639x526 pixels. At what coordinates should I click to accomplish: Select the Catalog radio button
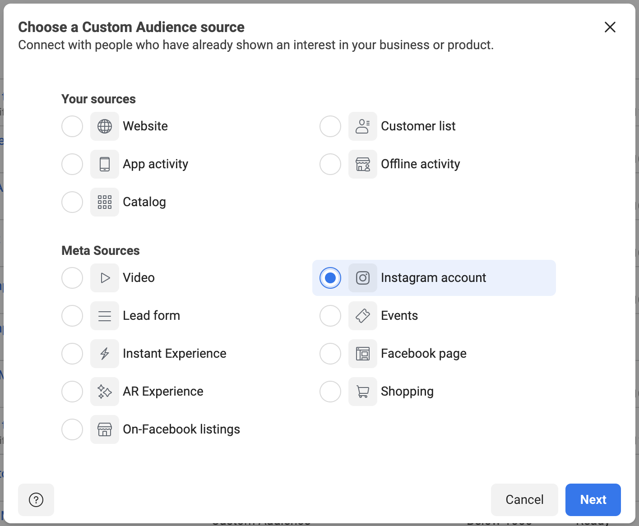pos(72,202)
